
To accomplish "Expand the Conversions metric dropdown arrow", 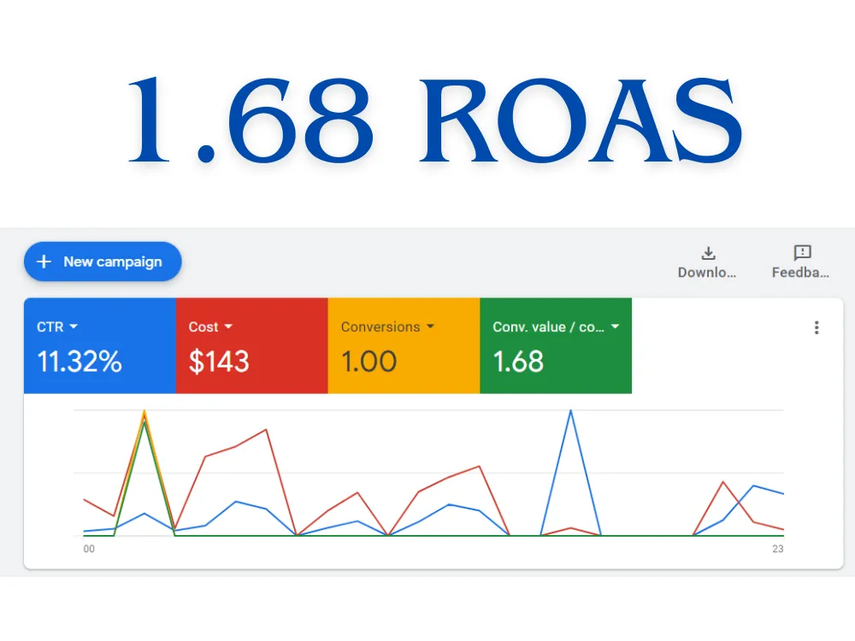I will pyautogui.click(x=430, y=326).
